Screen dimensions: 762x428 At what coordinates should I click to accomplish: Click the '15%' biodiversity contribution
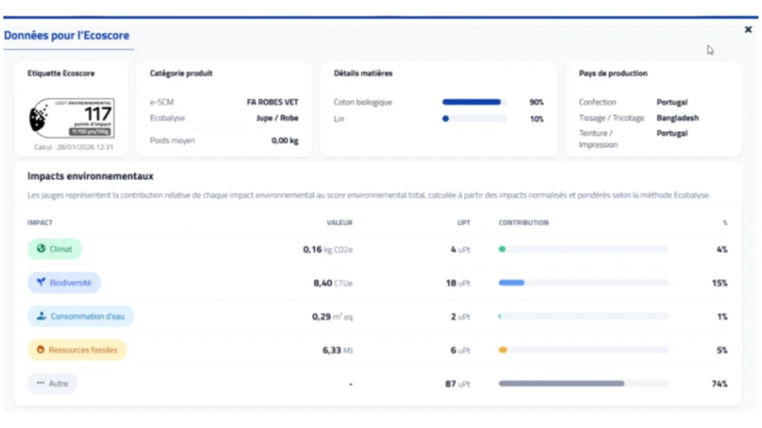720,283
